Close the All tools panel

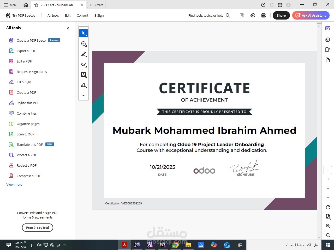click(x=68, y=28)
